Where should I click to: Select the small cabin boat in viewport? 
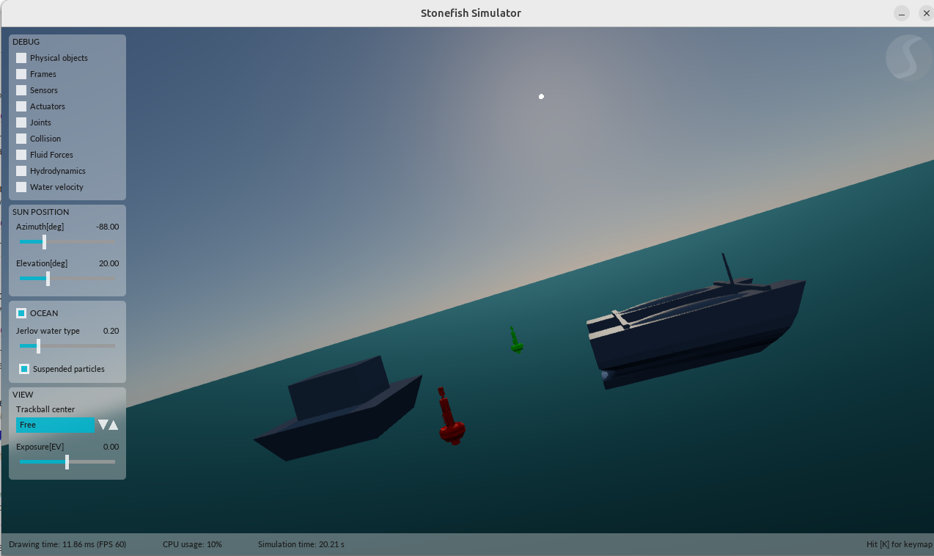(339, 409)
